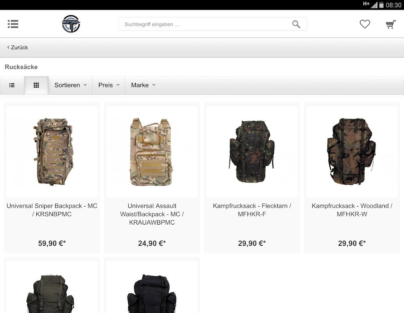The image size is (404, 313).
Task: Tap the battery status icon
Action: [381, 5]
